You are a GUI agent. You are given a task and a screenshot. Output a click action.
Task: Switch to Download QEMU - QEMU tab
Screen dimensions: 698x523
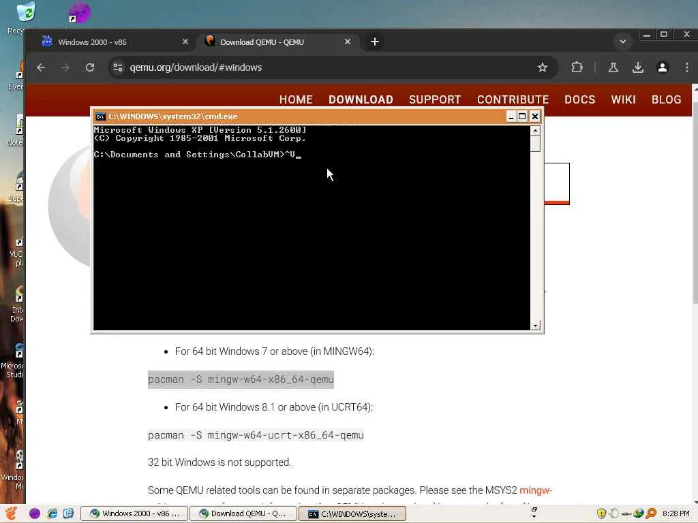(x=276, y=42)
